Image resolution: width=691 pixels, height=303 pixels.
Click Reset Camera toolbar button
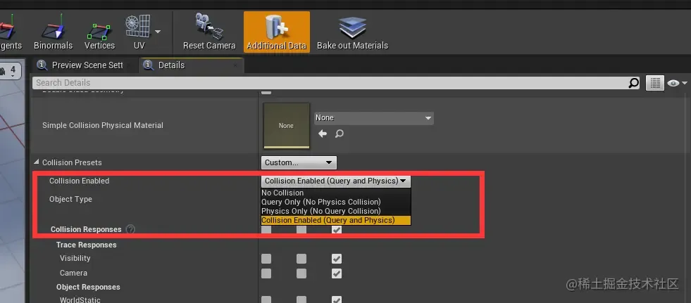click(209, 32)
